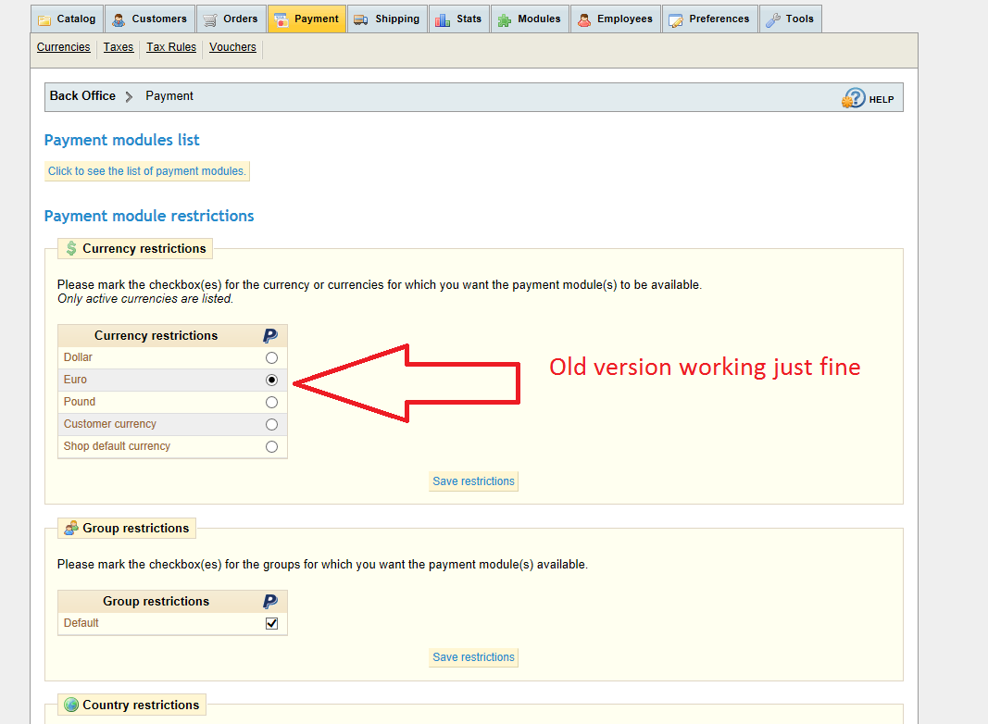This screenshot has width=988, height=724.
Task: Click the dollar sign Currency restrictions icon
Action: [x=71, y=248]
